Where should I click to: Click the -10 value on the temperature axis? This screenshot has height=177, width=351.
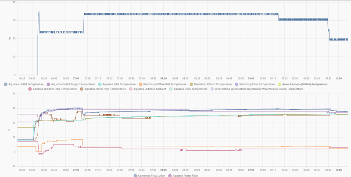click(x=14, y=166)
